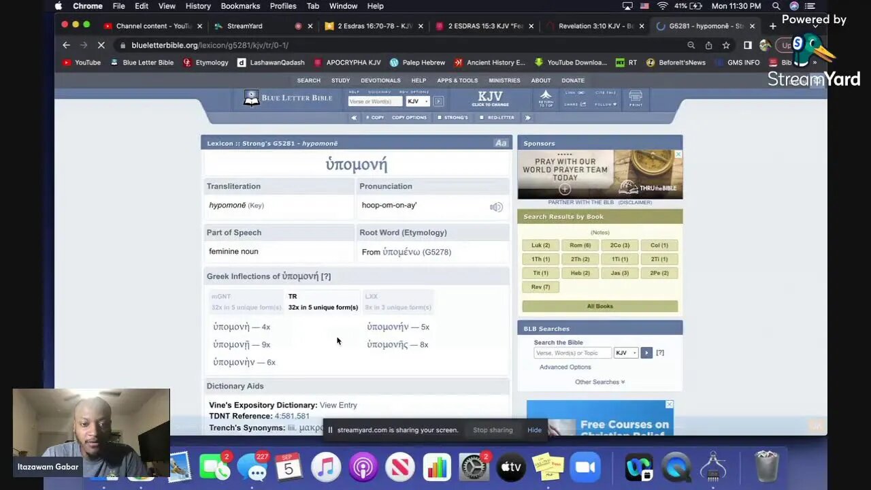Image resolution: width=871 pixels, height=490 pixels.
Task: Click the browser address bar URL
Action: click(210, 45)
